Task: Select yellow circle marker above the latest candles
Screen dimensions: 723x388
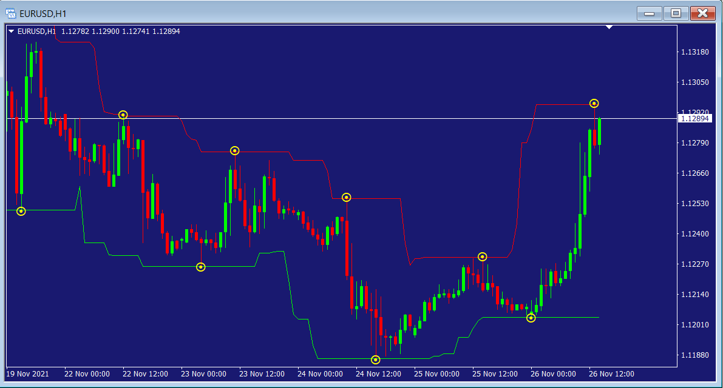Action: (x=594, y=104)
